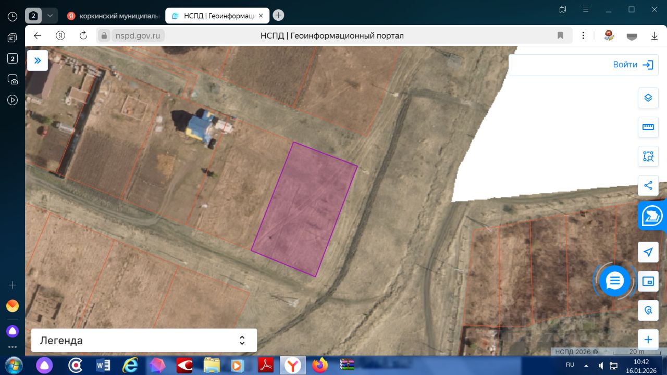Open WinRAR from the taskbar
667x375 pixels.
347,366
